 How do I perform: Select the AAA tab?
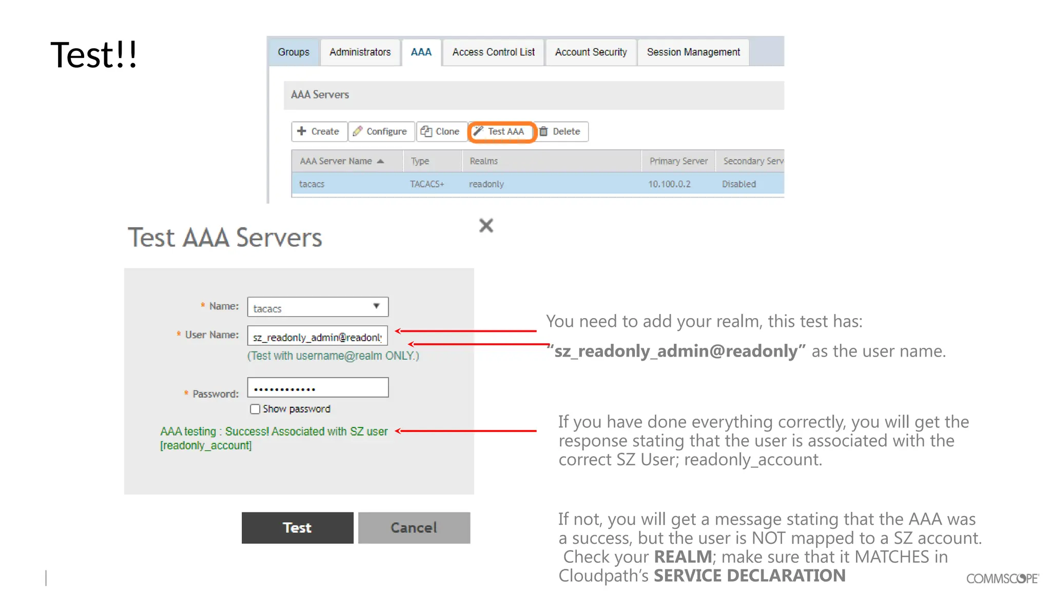pyautogui.click(x=421, y=52)
